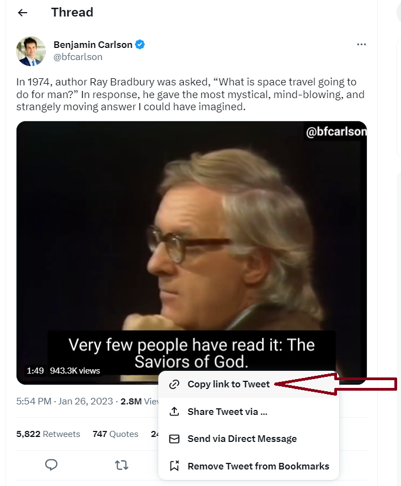Screen dimensions: 401x486
Task: Click the share upload arrow icon
Action: [174, 412]
